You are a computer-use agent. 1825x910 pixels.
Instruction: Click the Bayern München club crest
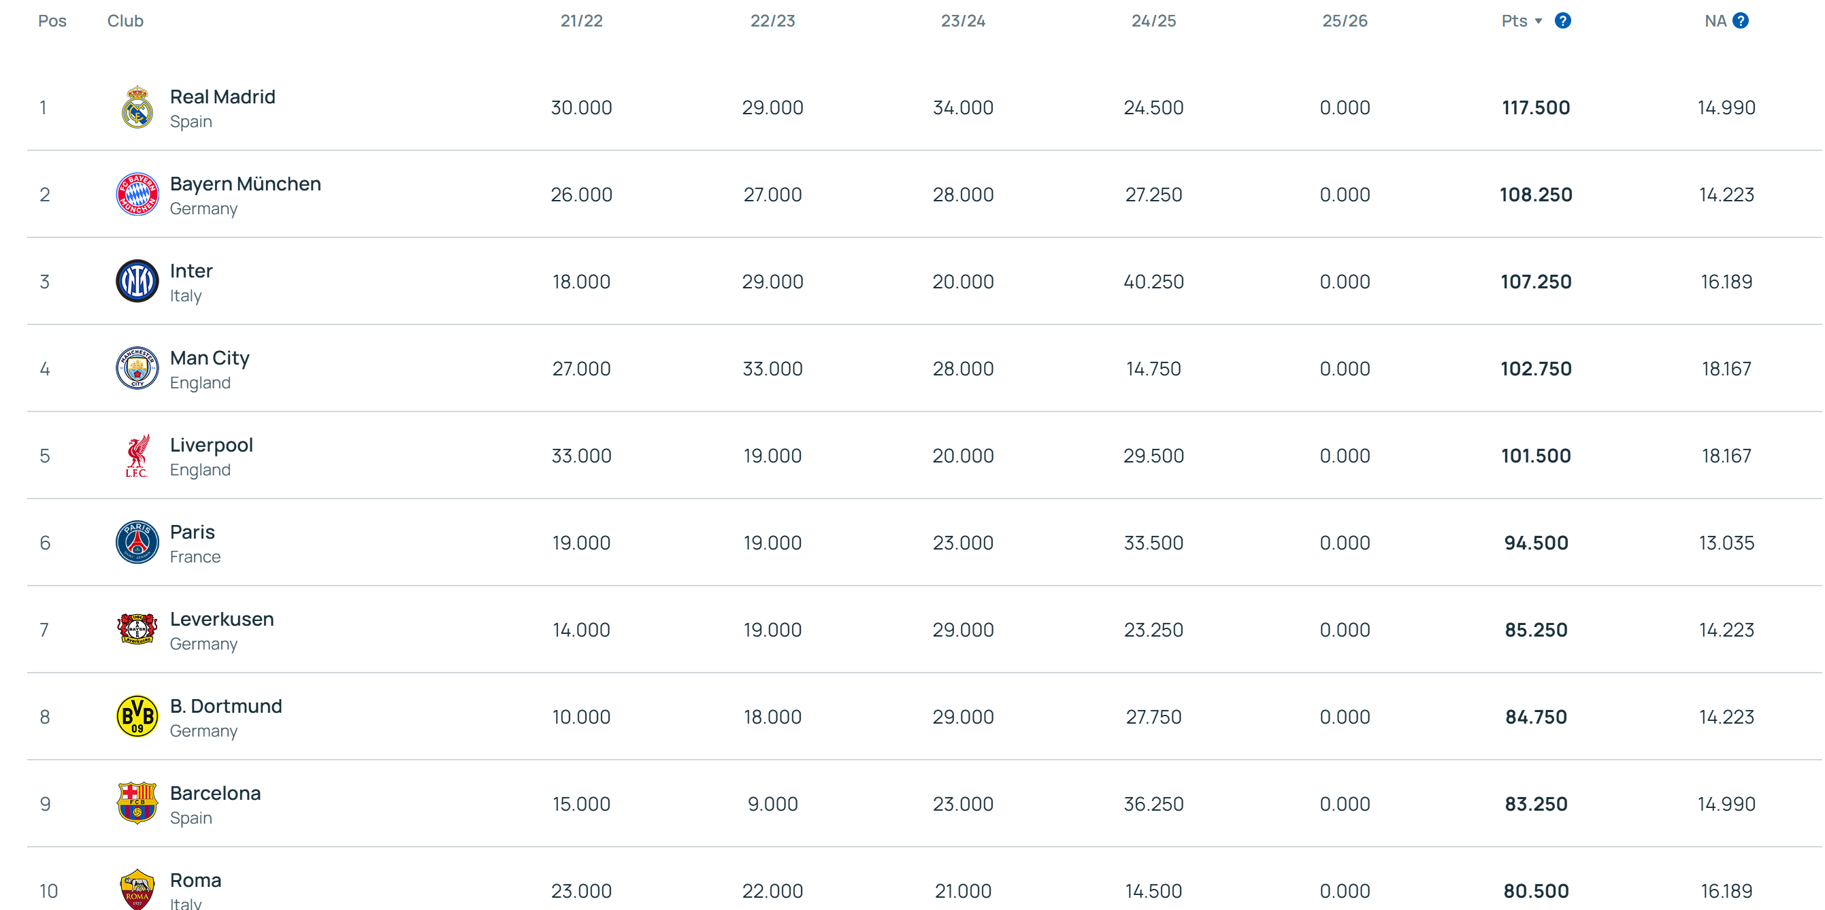[x=137, y=195]
